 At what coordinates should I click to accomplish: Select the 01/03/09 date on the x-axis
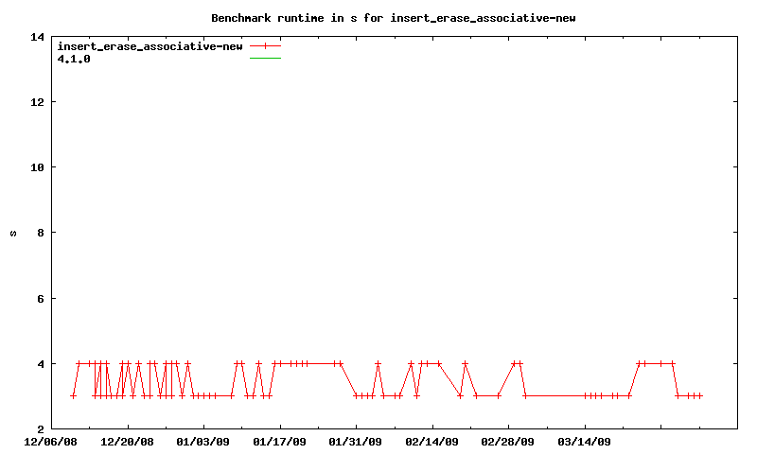(203, 441)
